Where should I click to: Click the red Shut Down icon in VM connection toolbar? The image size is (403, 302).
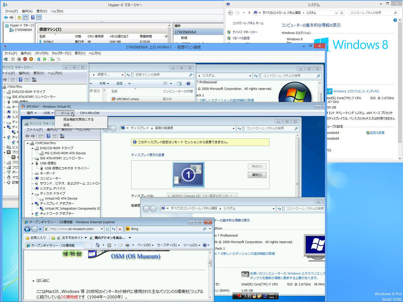tap(25, 59)
